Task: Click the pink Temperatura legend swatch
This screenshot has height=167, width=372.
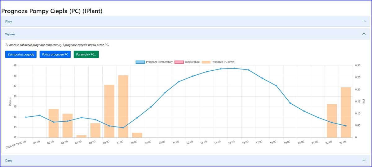Action: tap(179, 62)
